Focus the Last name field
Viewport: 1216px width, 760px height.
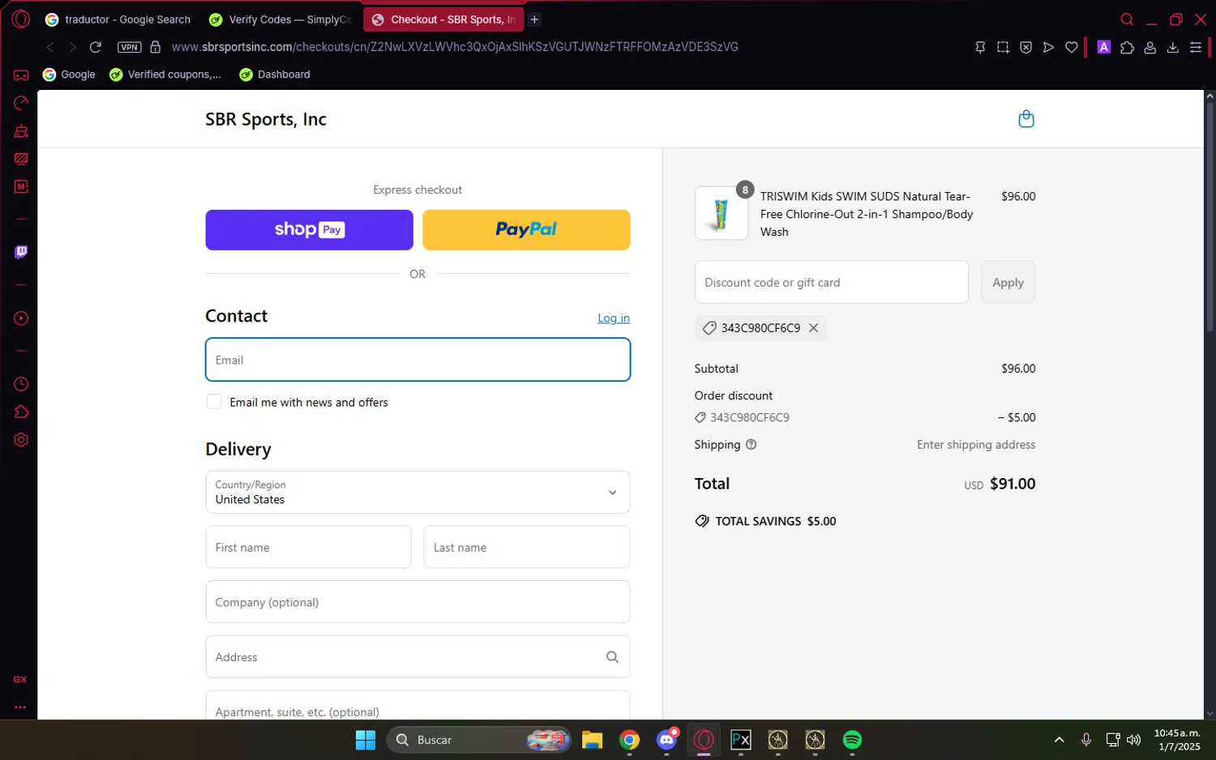(x=526, y=547)
